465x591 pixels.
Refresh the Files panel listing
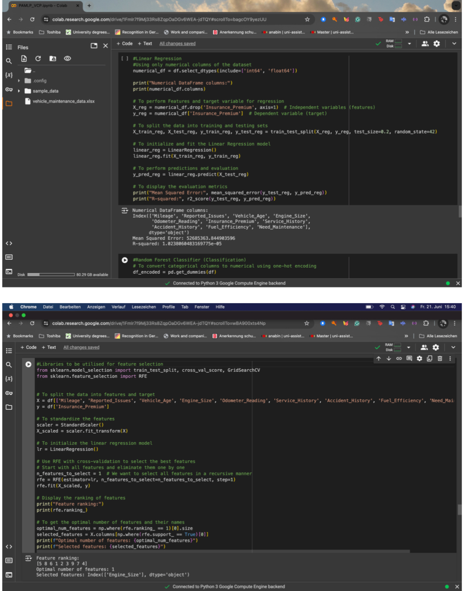pyautogui.click(x=38, y=58)
